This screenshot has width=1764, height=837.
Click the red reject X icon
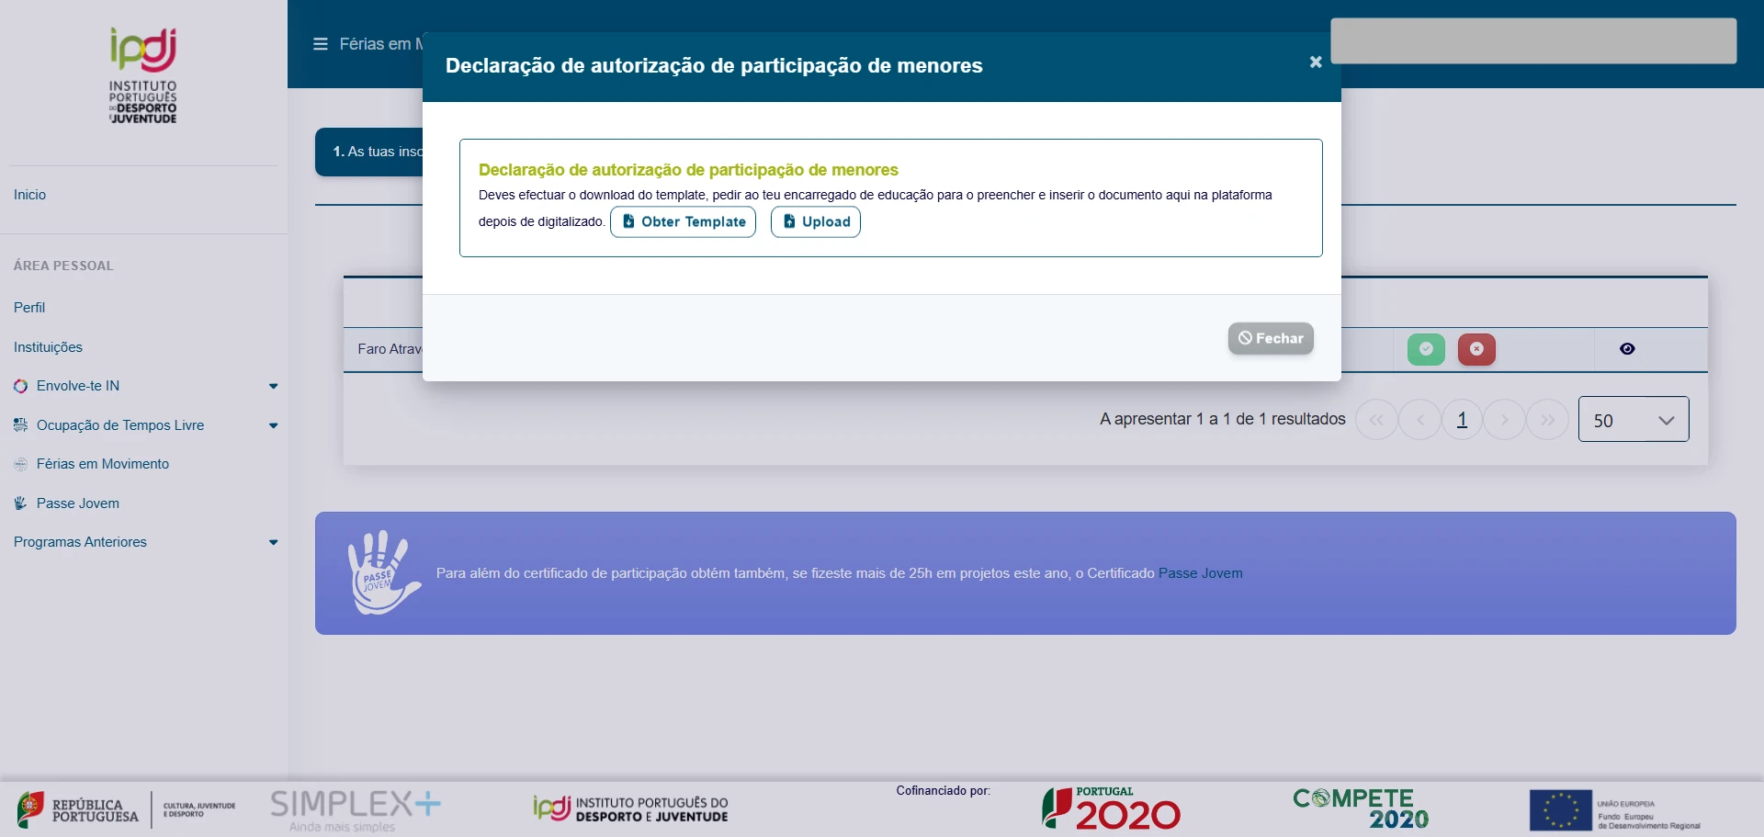[x=1476, y=349]
